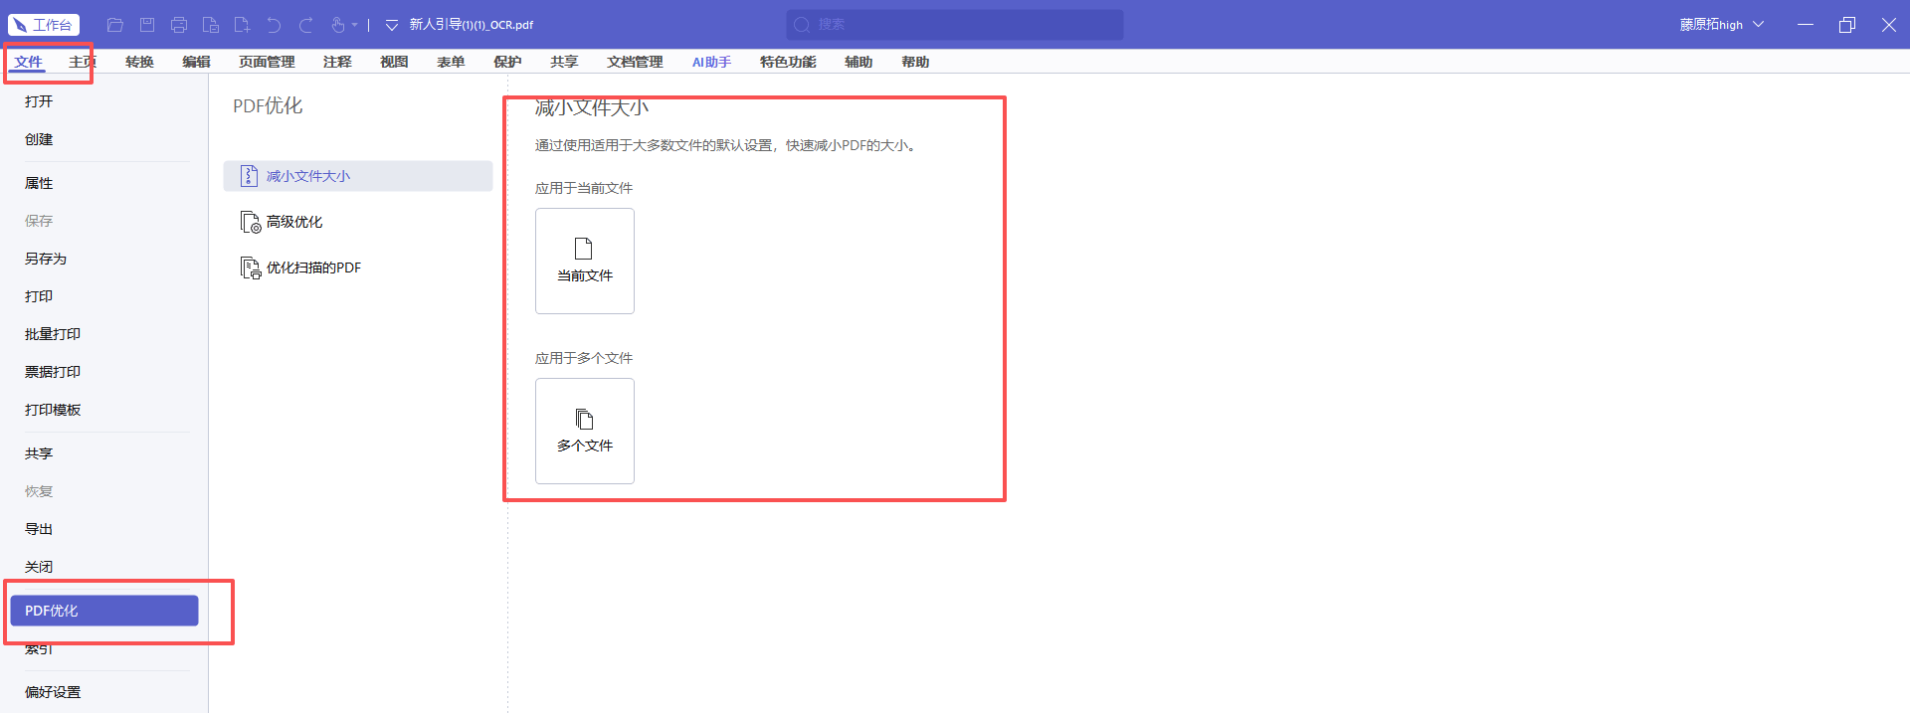Click the 优化扫描的PDF document icon

(251, 267)
